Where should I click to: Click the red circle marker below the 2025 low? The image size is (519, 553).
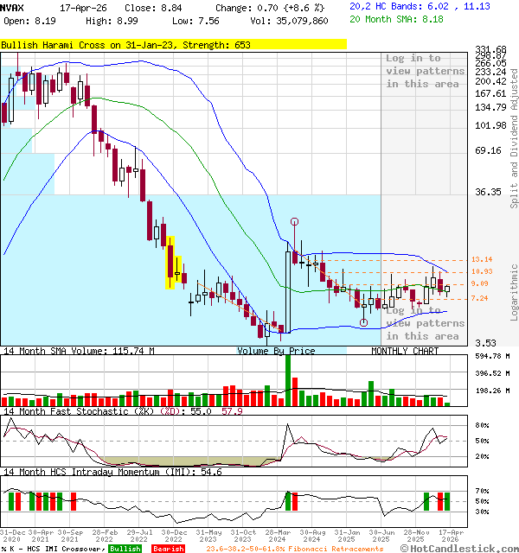click(x=364, y=323)
